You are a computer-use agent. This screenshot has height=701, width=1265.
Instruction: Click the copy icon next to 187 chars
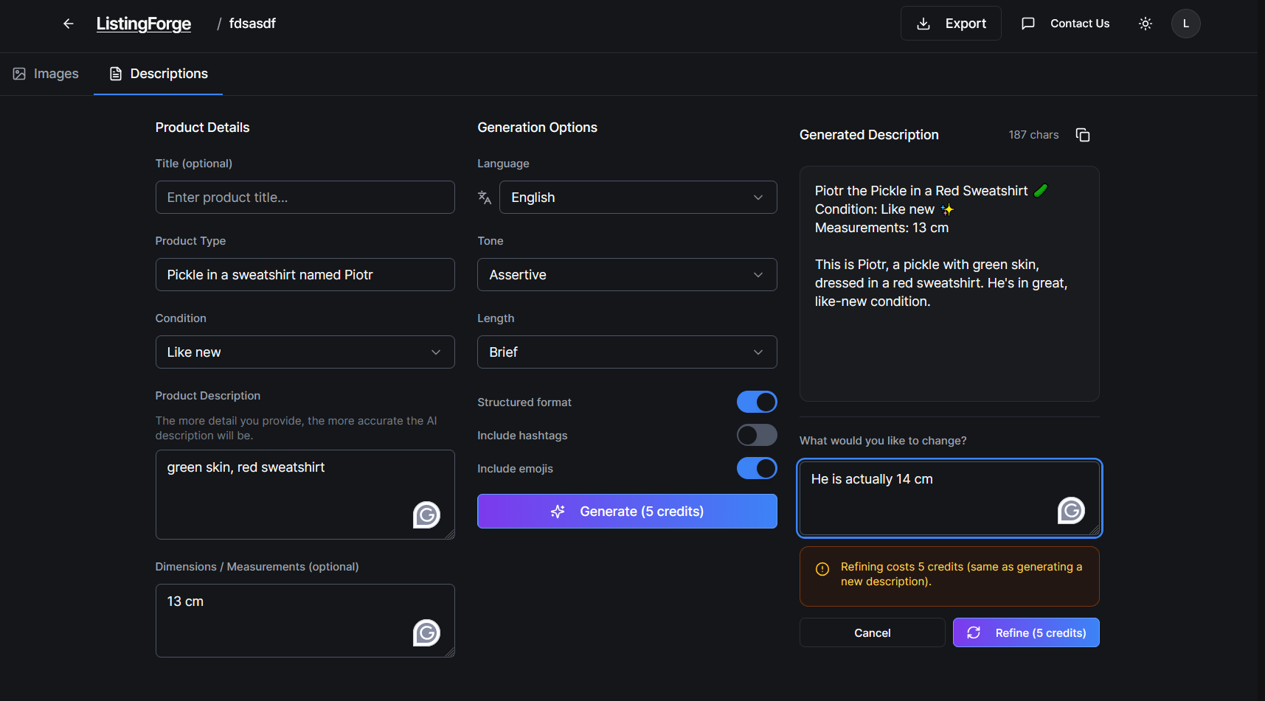point(1082,135)
